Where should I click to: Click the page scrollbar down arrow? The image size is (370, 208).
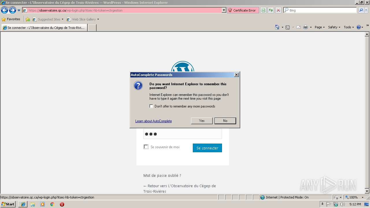367,191
